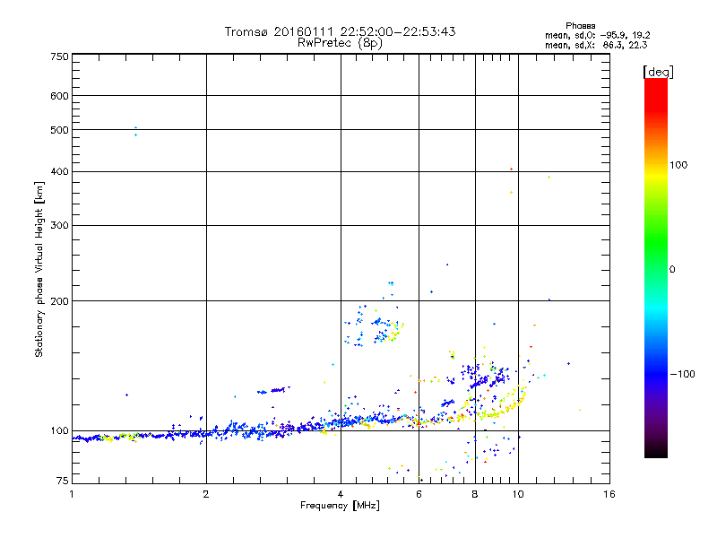Click the phase colorbar gradient

[x=656, y=267]
